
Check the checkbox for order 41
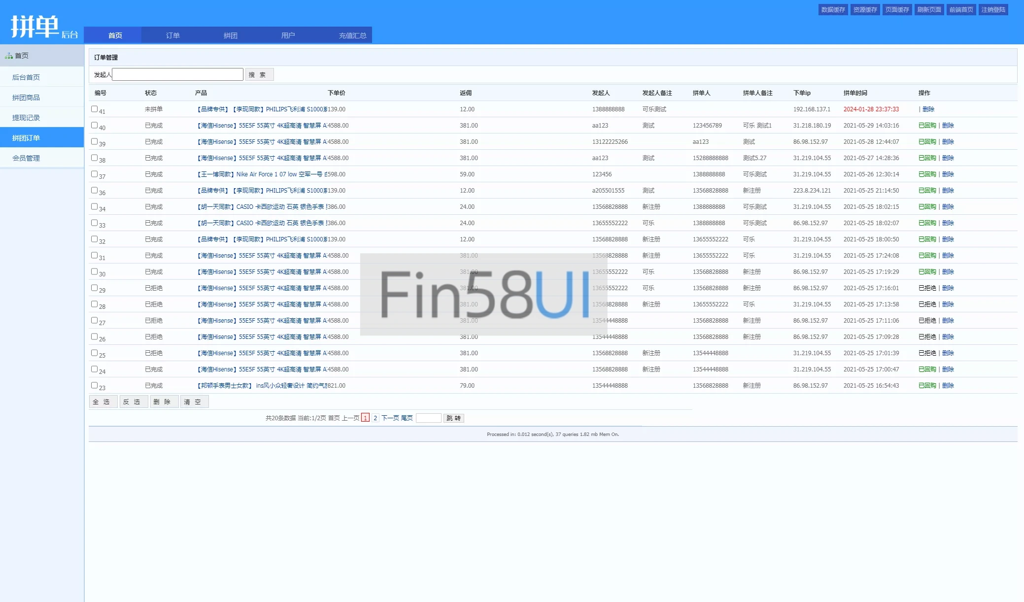coord(94,109)
